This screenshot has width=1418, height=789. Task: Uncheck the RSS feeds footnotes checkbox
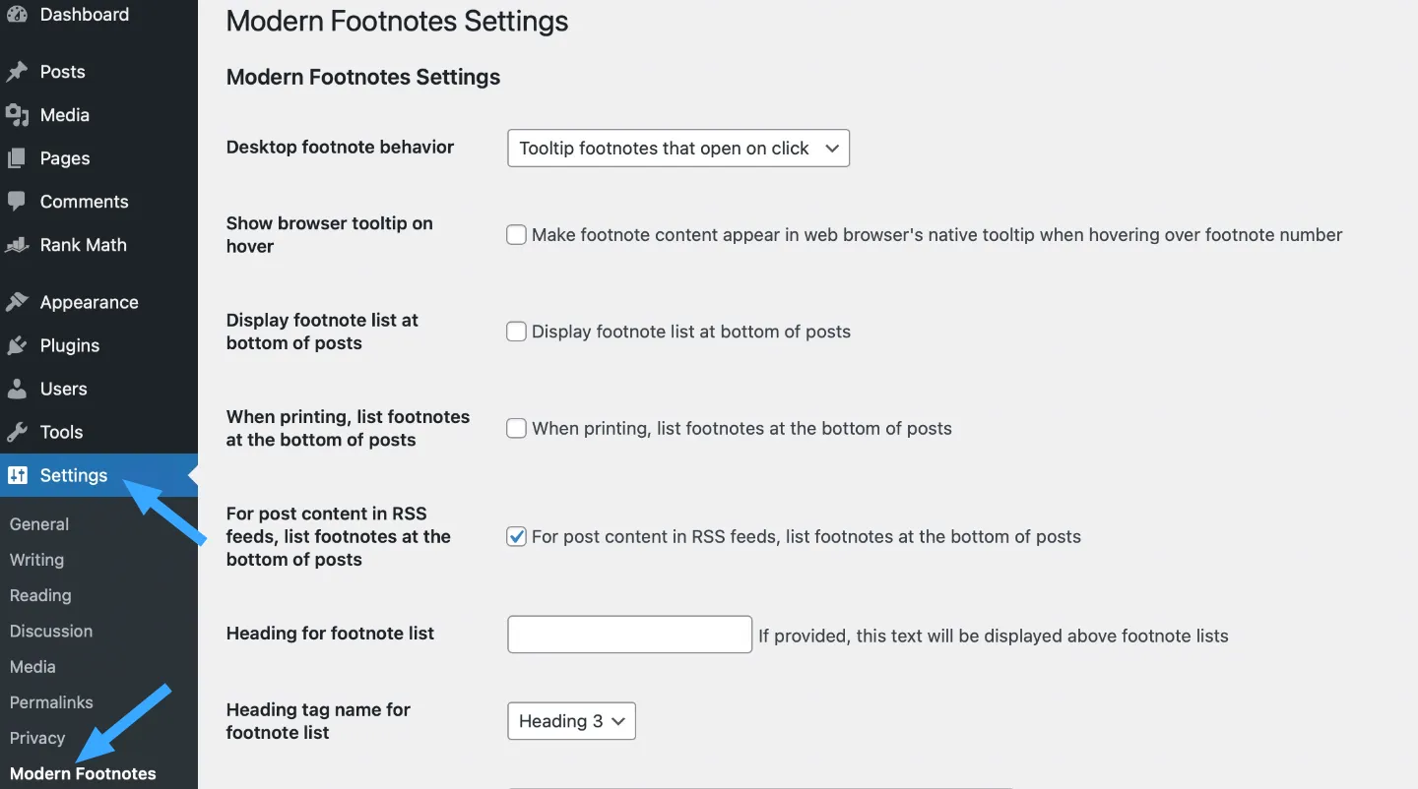point(516,536)
